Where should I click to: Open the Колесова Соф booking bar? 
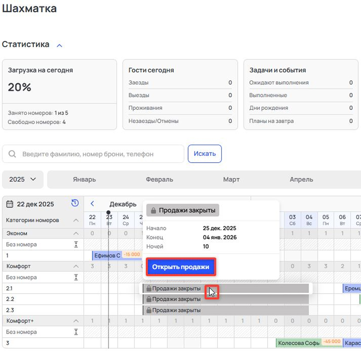pos(299,343)
